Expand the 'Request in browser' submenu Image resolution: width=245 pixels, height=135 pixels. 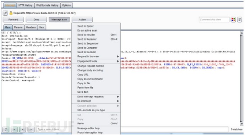click(x=96, y=56)
